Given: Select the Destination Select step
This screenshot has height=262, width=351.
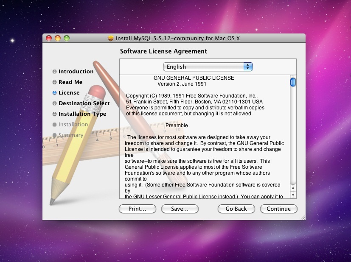Looking at the screenshot, I should point(81,103).
